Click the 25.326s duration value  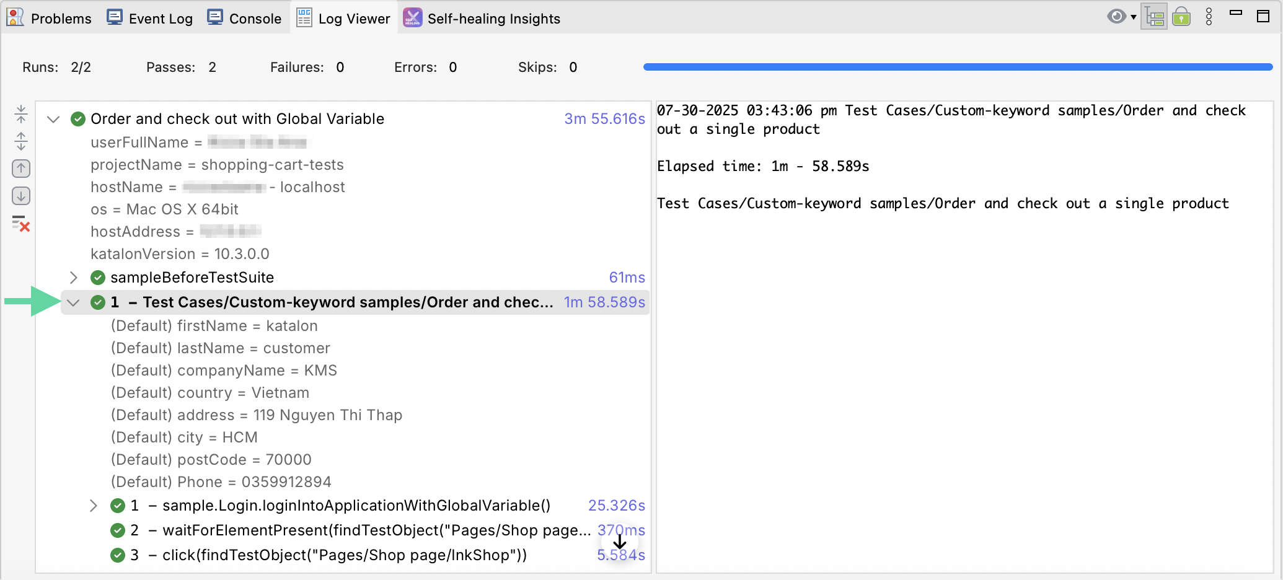coord(616,506)
